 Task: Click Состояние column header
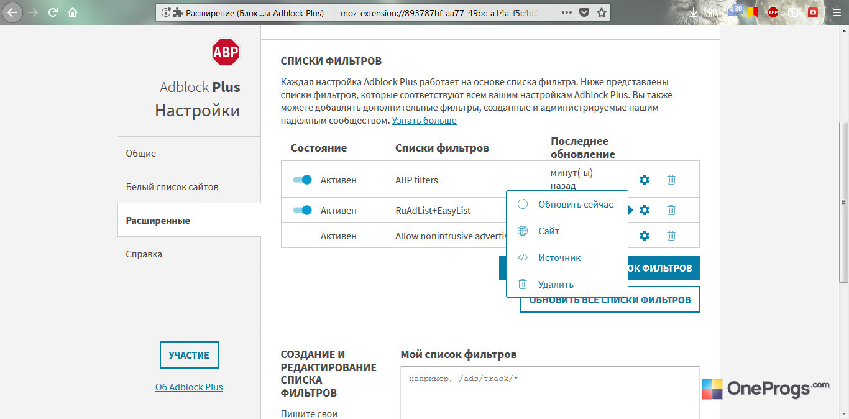click(318, 148)
